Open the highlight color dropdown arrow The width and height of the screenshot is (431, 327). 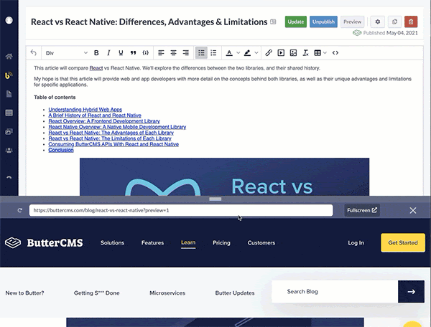click(256, 53)
